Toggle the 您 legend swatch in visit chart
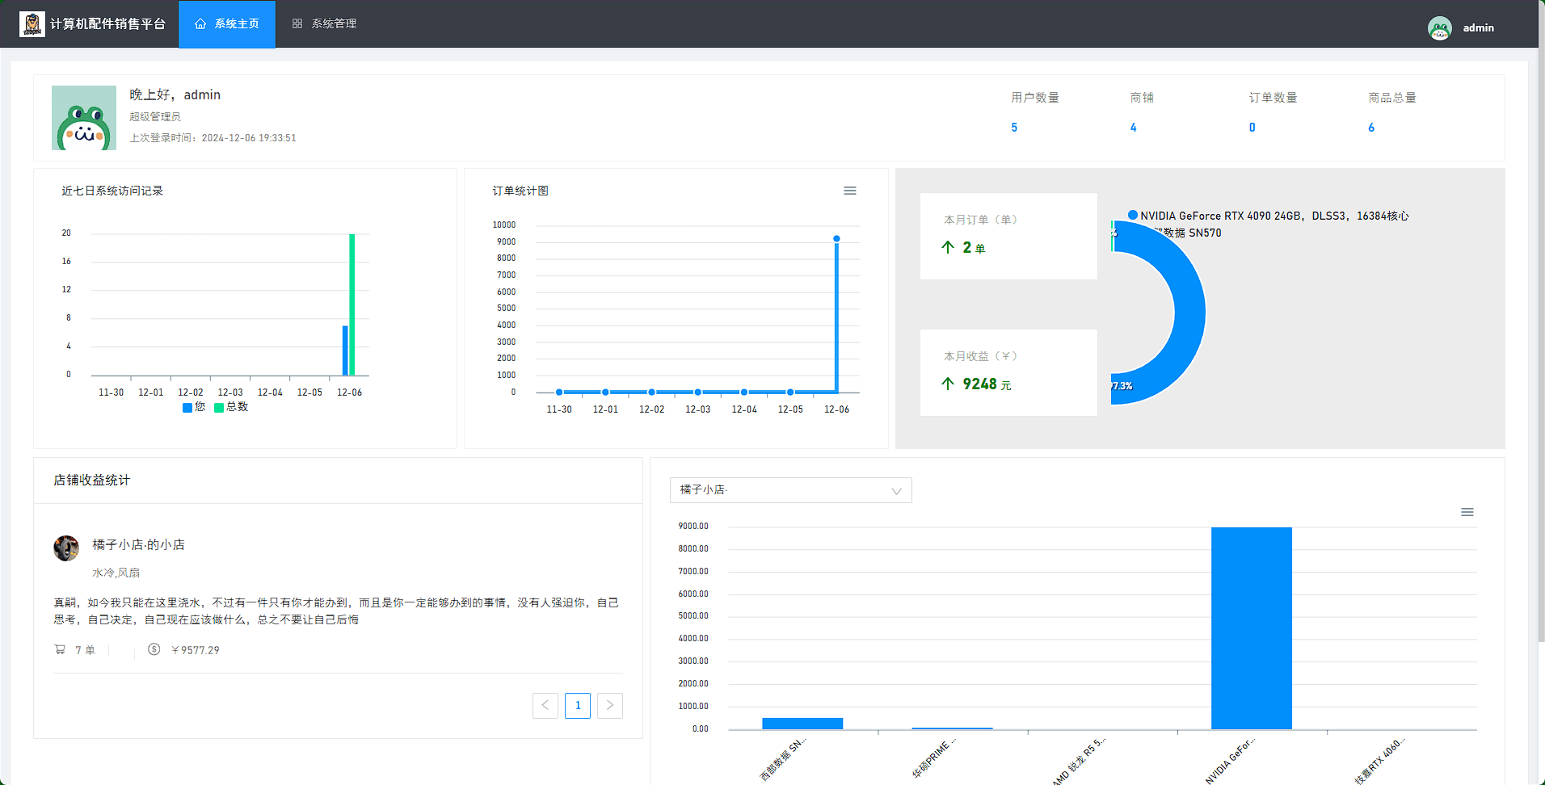Viewport: 1545px width, 785px height. coord(187,408)
